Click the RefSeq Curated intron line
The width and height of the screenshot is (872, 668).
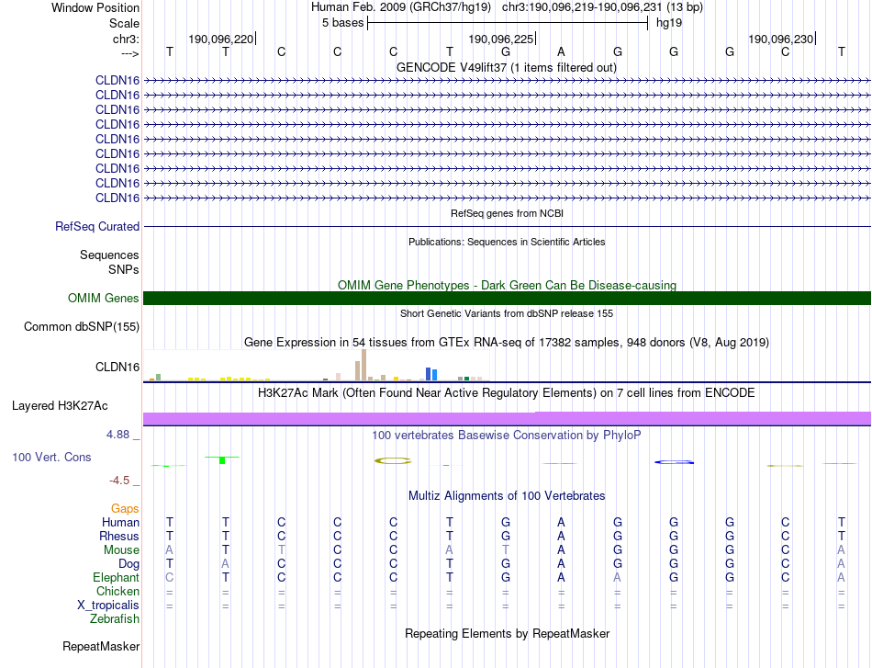click(507, 227)
